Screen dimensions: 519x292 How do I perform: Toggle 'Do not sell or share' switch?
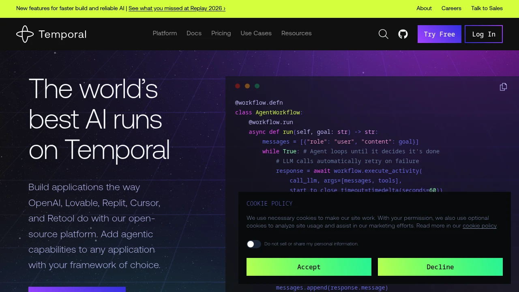click(x=254, y=244)
